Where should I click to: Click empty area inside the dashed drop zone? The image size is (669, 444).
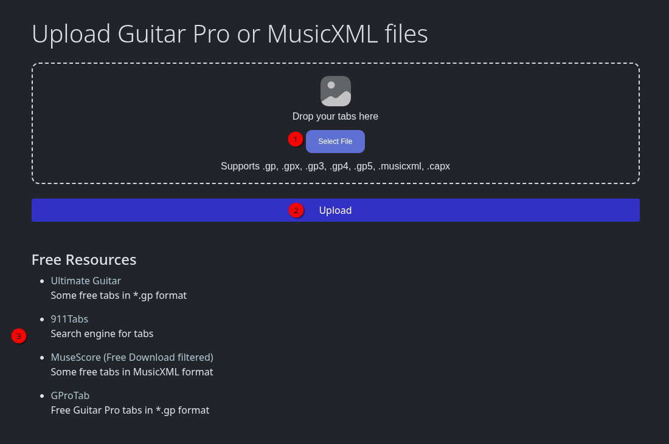pyautogui.click(x=152, y=121)
